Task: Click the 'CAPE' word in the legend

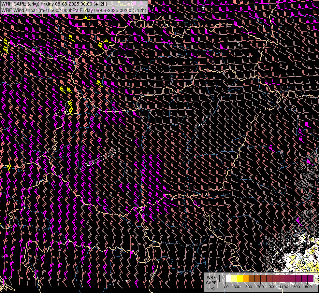Action: (211, 283)
